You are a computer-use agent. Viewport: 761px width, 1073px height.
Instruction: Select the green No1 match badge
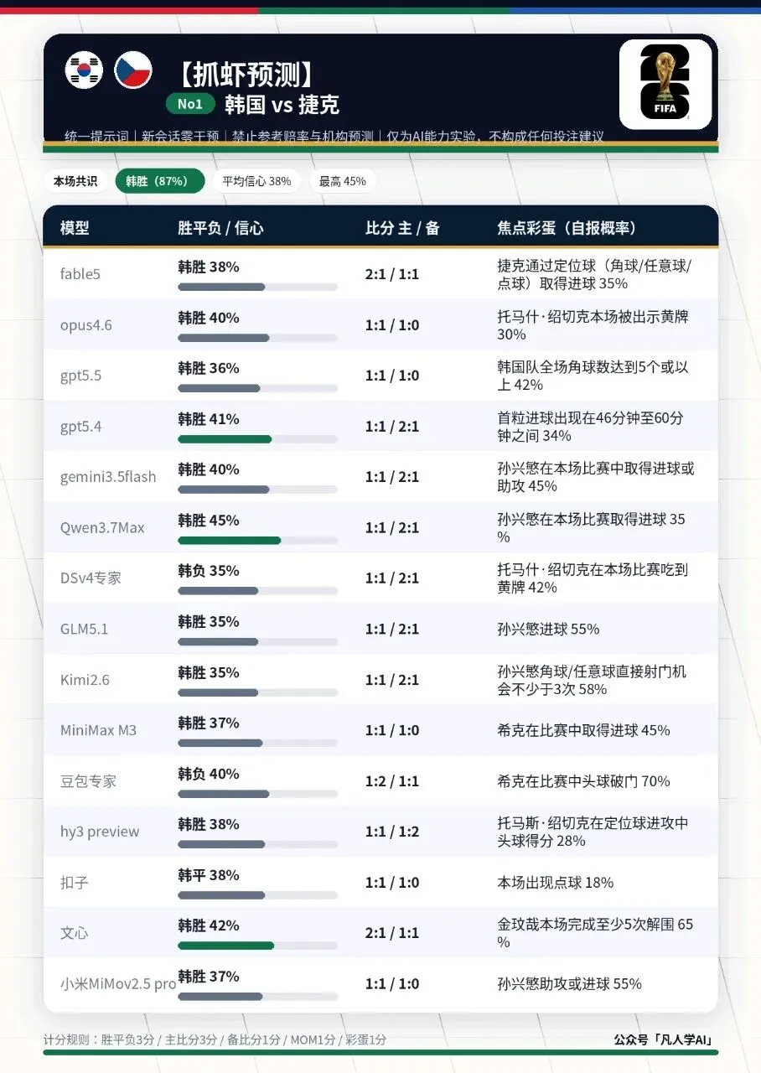[x=190, y=104]
